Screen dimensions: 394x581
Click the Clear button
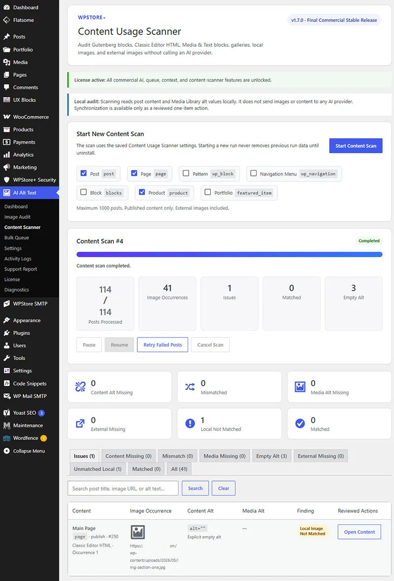click(x=223, y=488)
